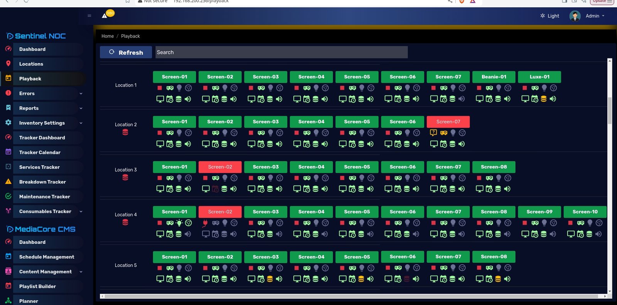Click the speaker icon under Location 1 Screen-01

(188, 99)
